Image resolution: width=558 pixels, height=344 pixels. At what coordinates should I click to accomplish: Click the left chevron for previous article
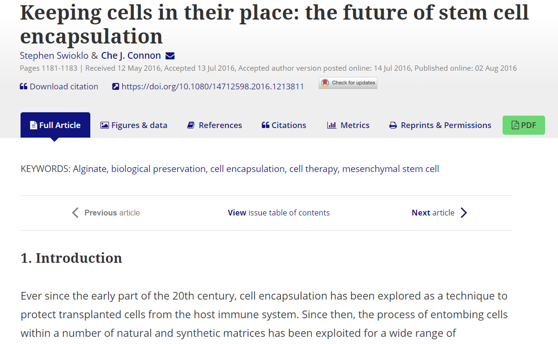pos(75,213)
